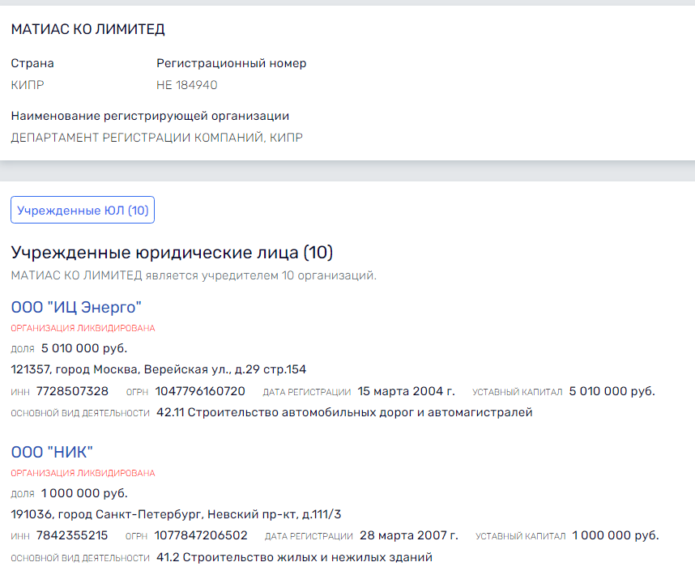Screen dimensions: 695x575
Task: Select activity "41.2 Строительство жилых и нежилых зданий"
Action: click(x=294, y=557)
